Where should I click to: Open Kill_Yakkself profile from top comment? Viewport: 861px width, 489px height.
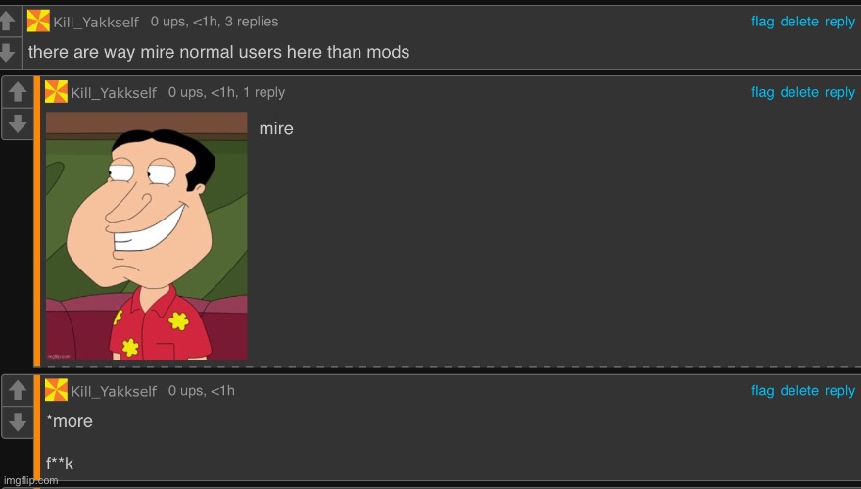click(x=96, y=22)
